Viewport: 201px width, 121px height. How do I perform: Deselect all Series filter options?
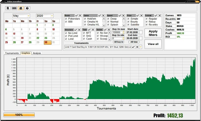(x=109, y=30)
